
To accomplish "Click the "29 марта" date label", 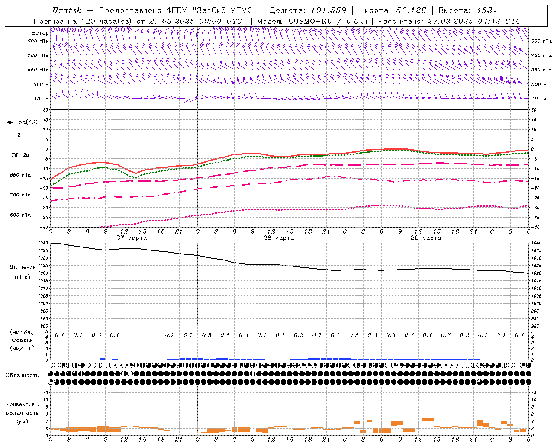I will [x=426, y=238].
